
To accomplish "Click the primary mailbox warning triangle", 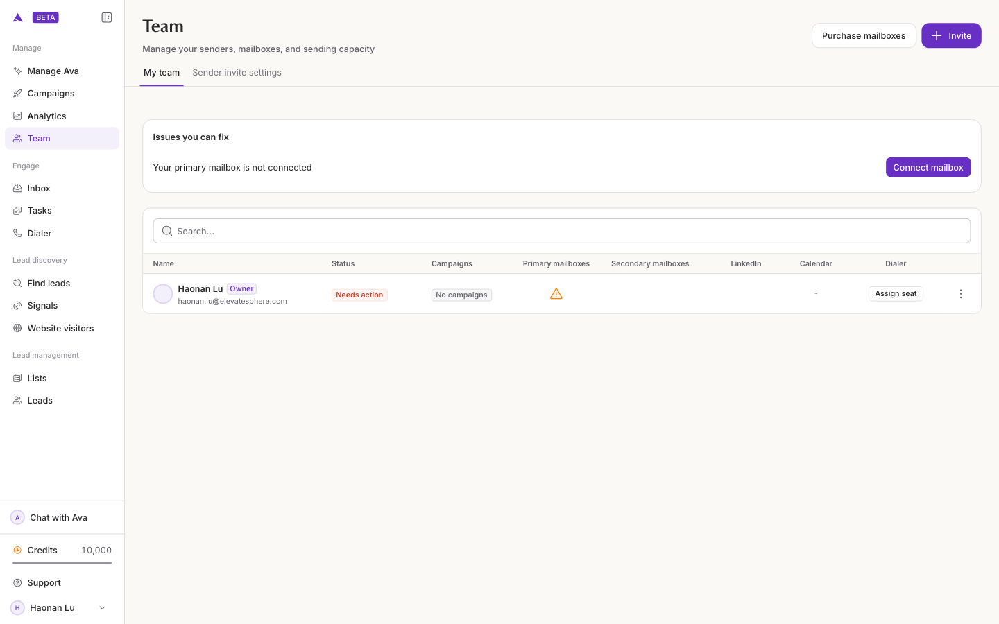I will pyautogui.click(x=556, y=294).
